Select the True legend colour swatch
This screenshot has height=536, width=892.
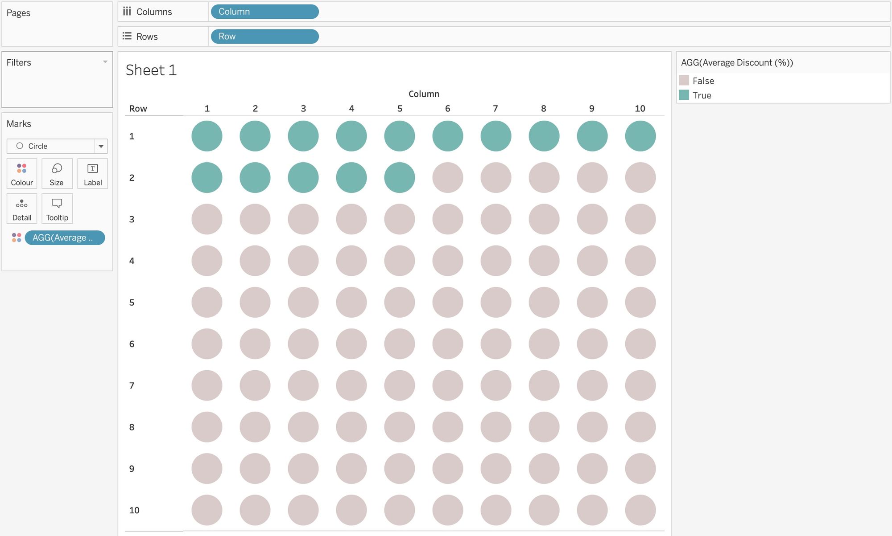click(684, 95)
